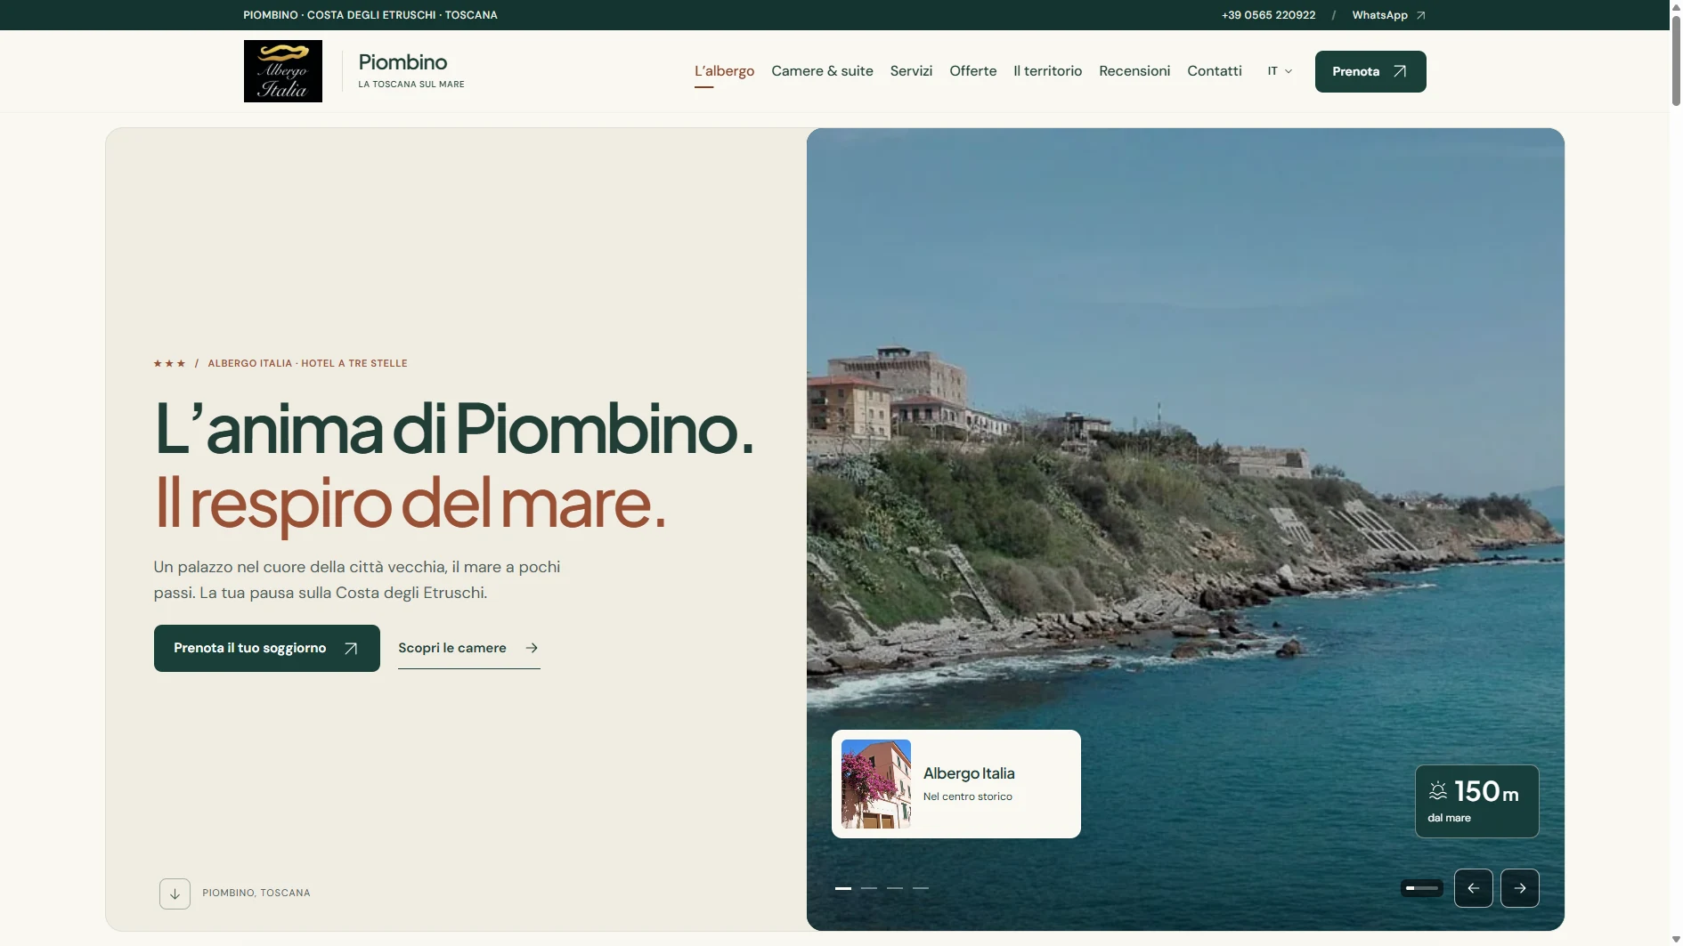Screen dimensions: 1683x946
Task: Click the PIOMBINO, TOSCANA label
Action: click(x=256, y=893)
